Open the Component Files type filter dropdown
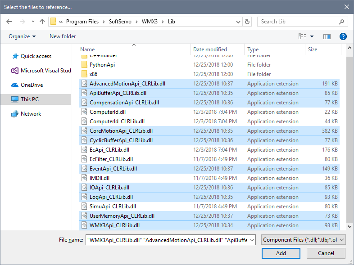Image resolution: width=354 pixels, height=265 pixels. click(303, 240)
